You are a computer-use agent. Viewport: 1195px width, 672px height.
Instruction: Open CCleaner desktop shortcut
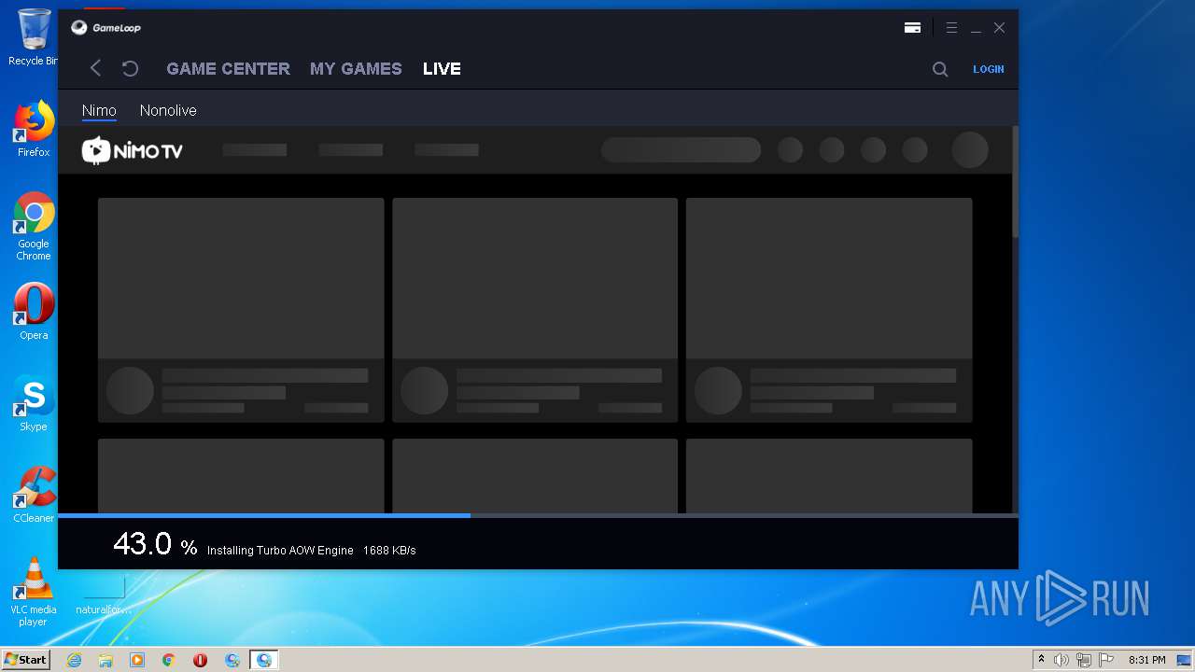(x=34, y=495)
